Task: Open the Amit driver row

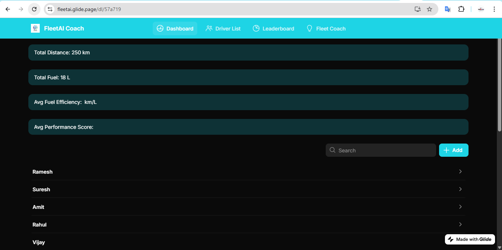Action: tap(248, 207)
